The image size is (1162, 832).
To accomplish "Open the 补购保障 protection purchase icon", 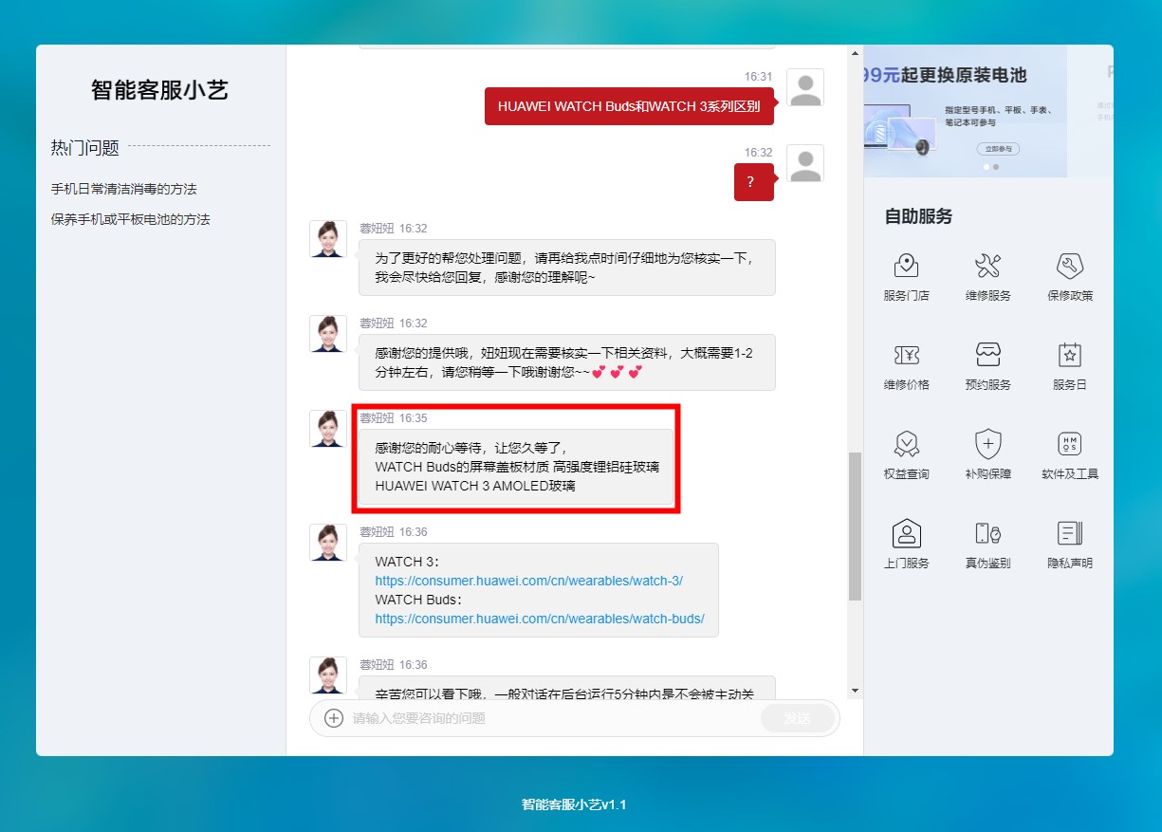I will pyautogui.click(x=988, y=443).
